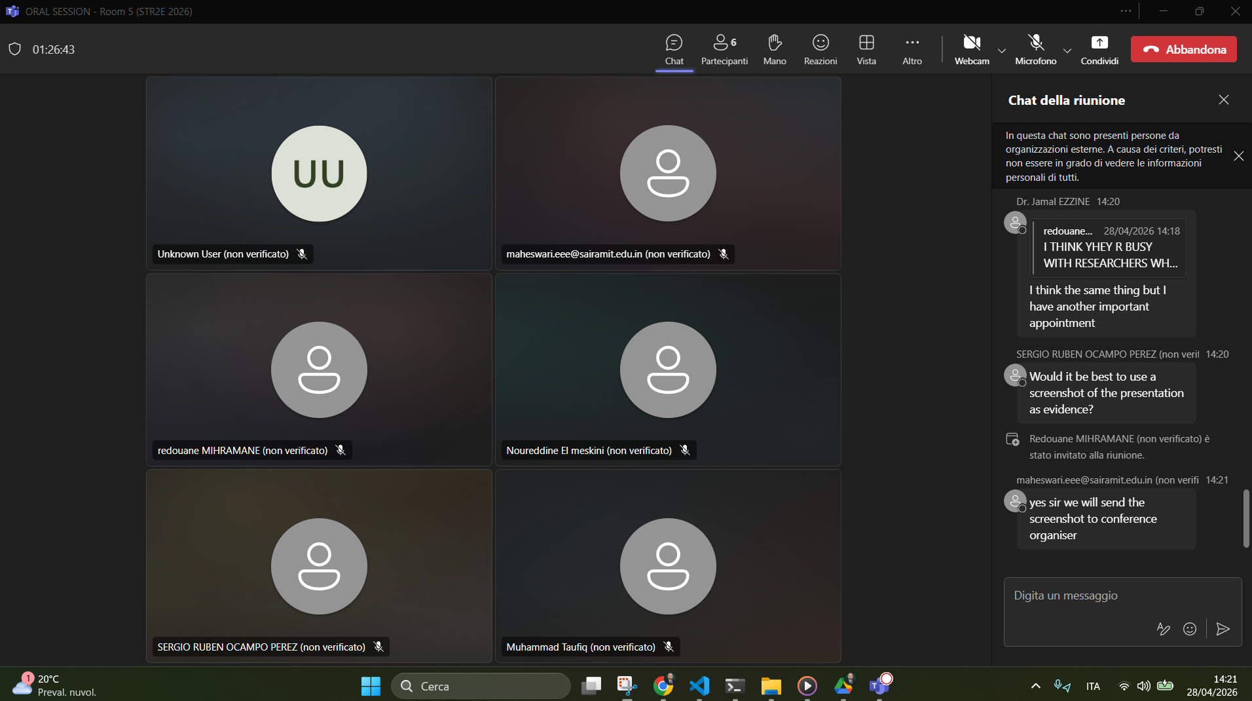
Task: Dismiss the external organizations notice
Action: point(1238,156)
